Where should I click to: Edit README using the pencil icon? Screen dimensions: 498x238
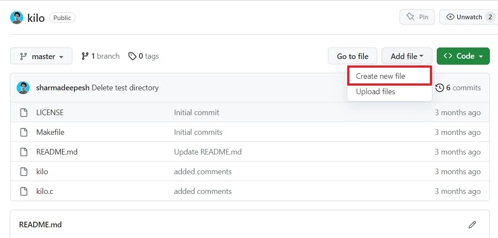pyautogui.click(x=472, y=225)
